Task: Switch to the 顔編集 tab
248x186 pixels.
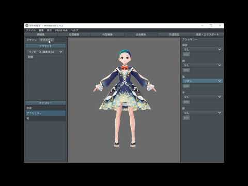Action: point(41,35)
